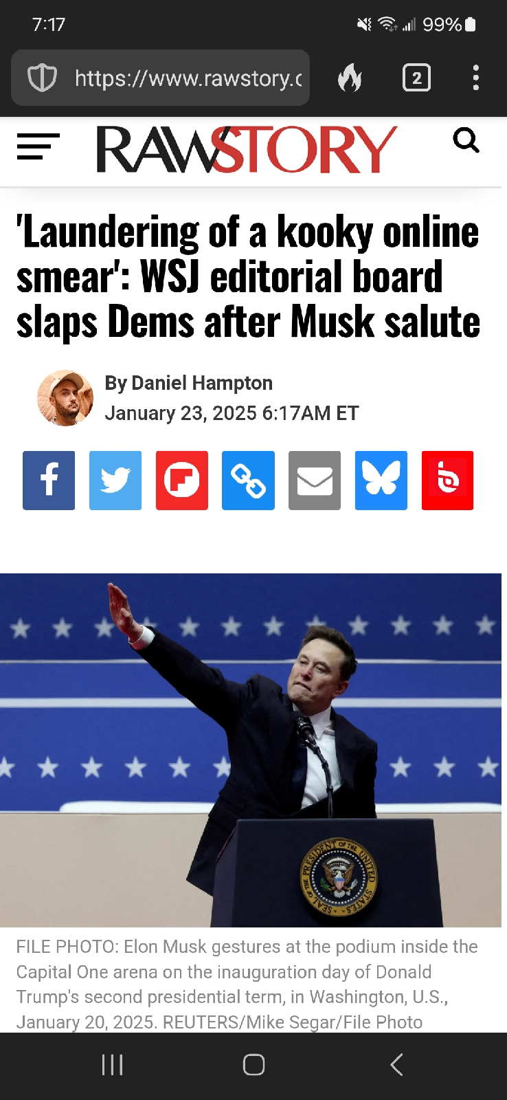Screen dimensions: 507x1100
Task: Share article on Facebook
Action: (x=49, y=481)
